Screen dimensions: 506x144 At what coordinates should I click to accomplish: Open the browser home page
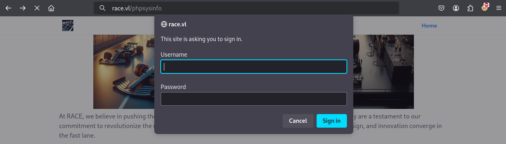(x=51, y=8)
